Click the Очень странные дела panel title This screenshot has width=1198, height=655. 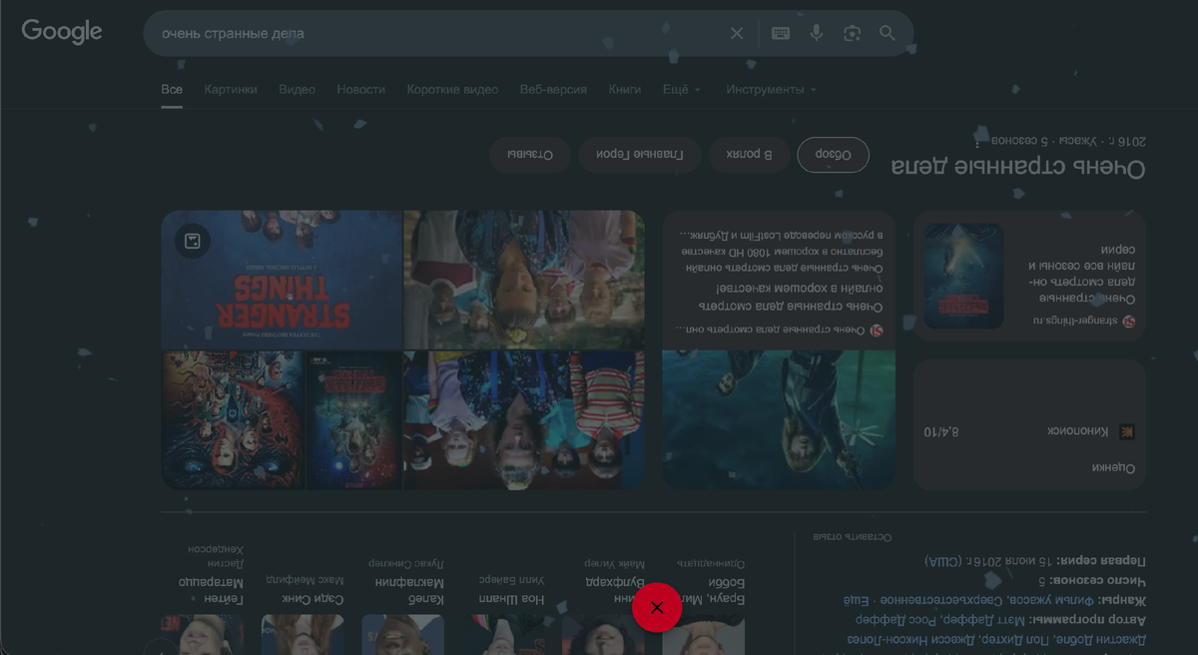[1018, 167]
